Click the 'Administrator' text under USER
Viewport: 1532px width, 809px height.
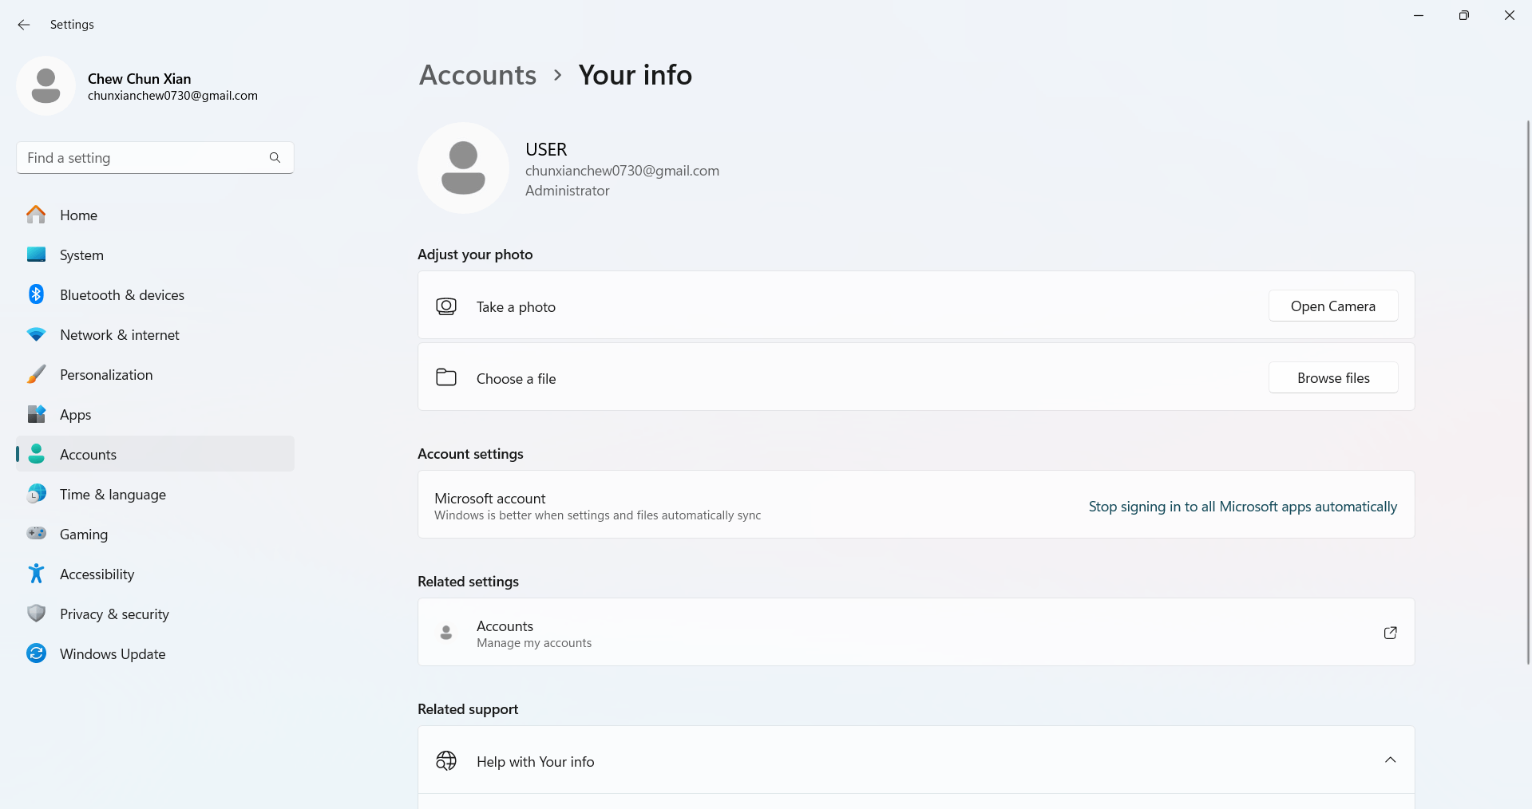[567, 191]
